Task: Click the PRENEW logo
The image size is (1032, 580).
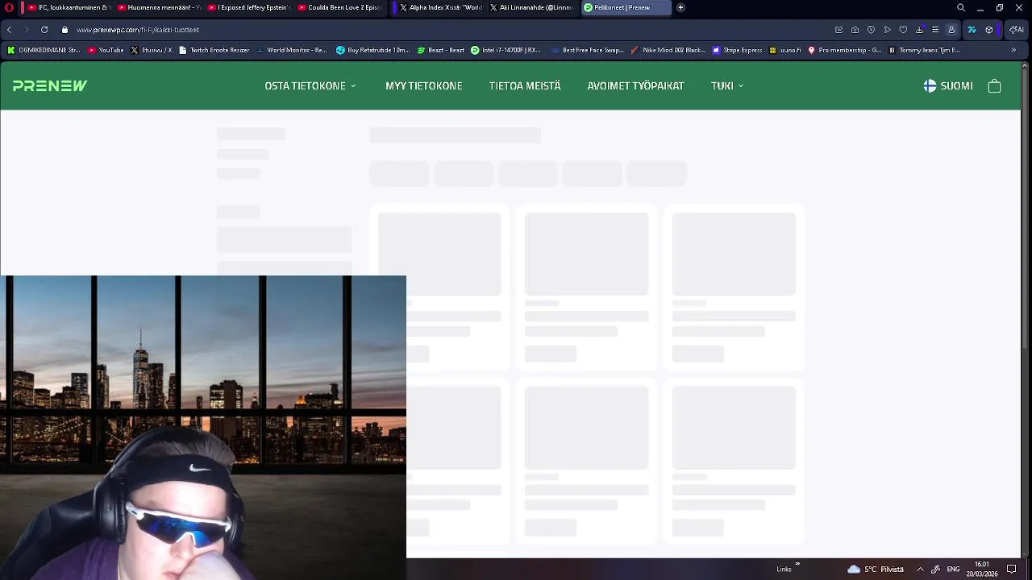Action: (x=50, y=85)
